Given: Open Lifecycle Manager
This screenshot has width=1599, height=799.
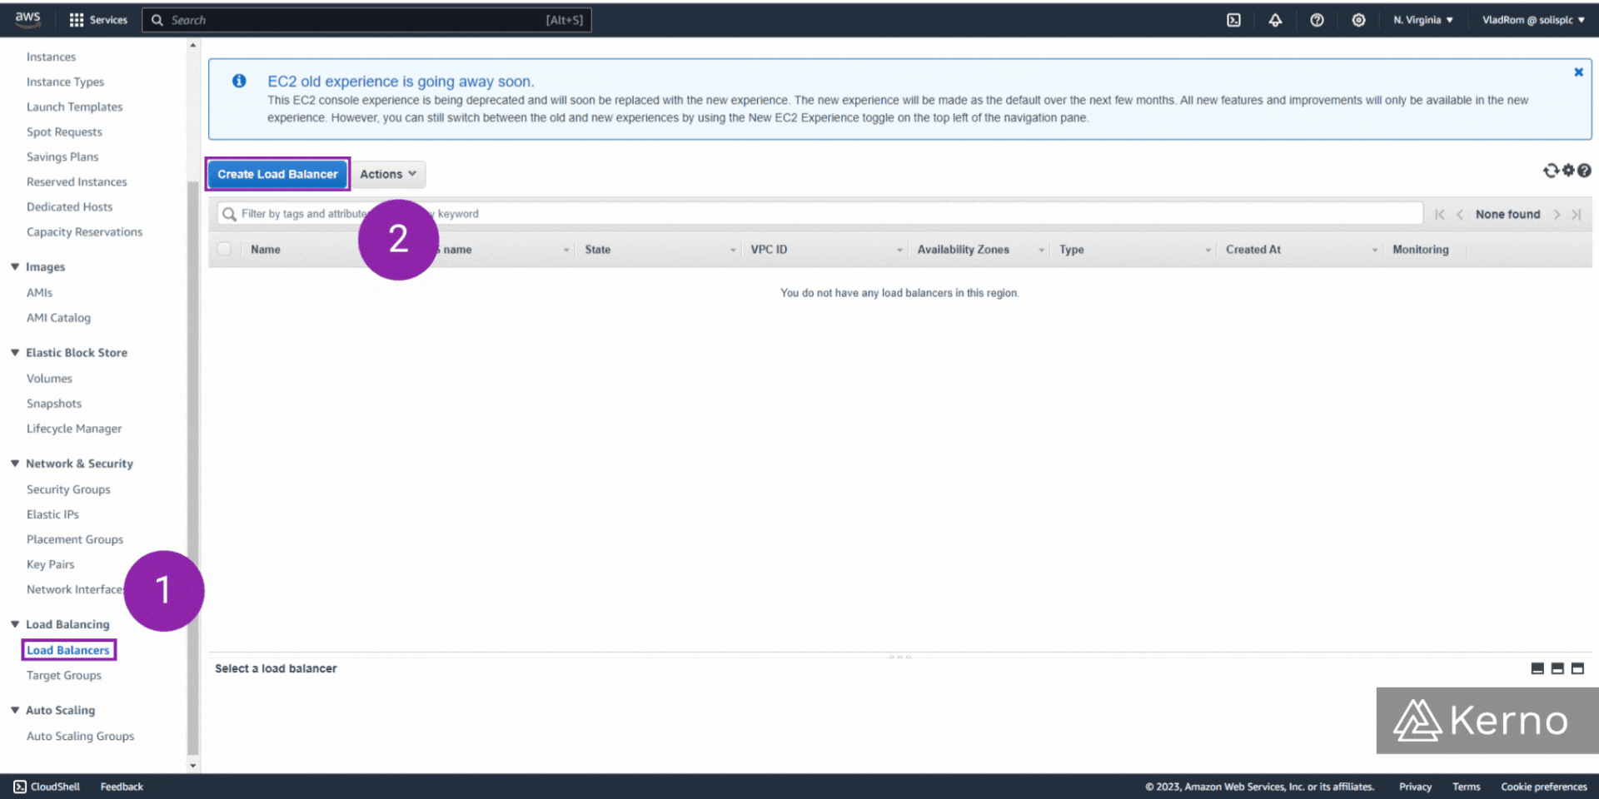Looking at the screenshot, I should (74, 428).
